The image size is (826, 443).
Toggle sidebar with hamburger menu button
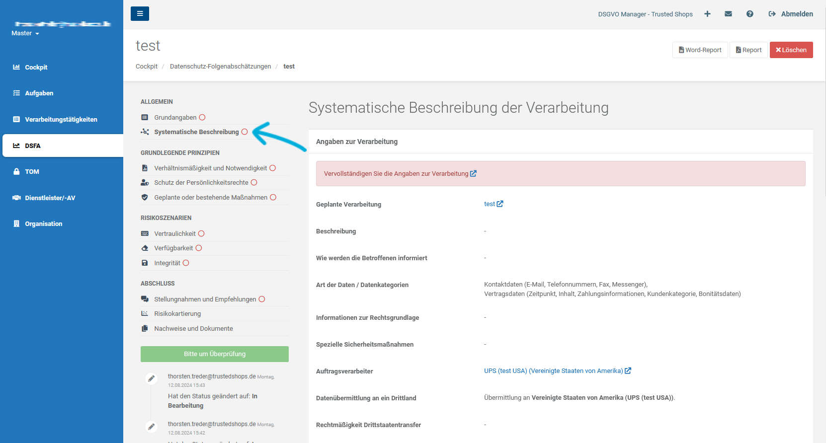pyautogui.click(x=140, y=13)
